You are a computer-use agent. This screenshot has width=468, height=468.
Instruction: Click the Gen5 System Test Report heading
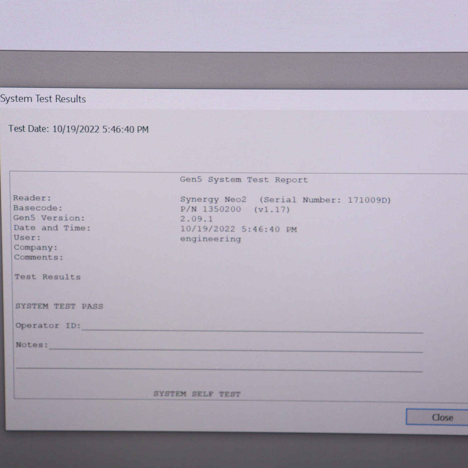244,180
